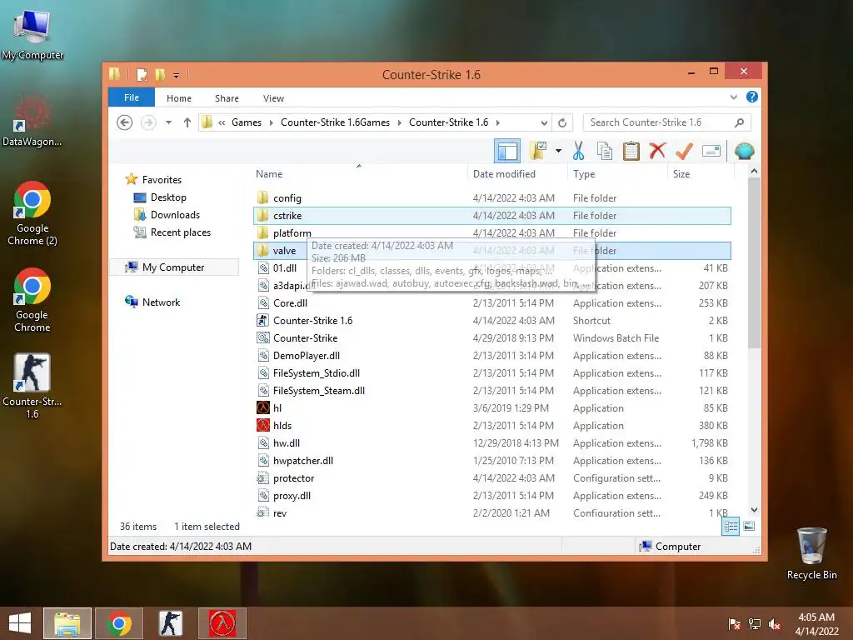
Task: Click the Paste clipboard icon
Action: pos(631,151)
